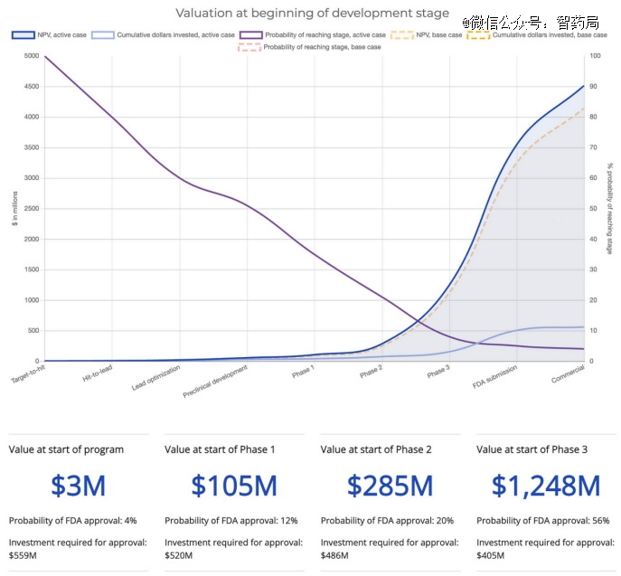Click the 'NPV, active case' legend label
This screenshot has width=621, height=576.
(61, 35)
